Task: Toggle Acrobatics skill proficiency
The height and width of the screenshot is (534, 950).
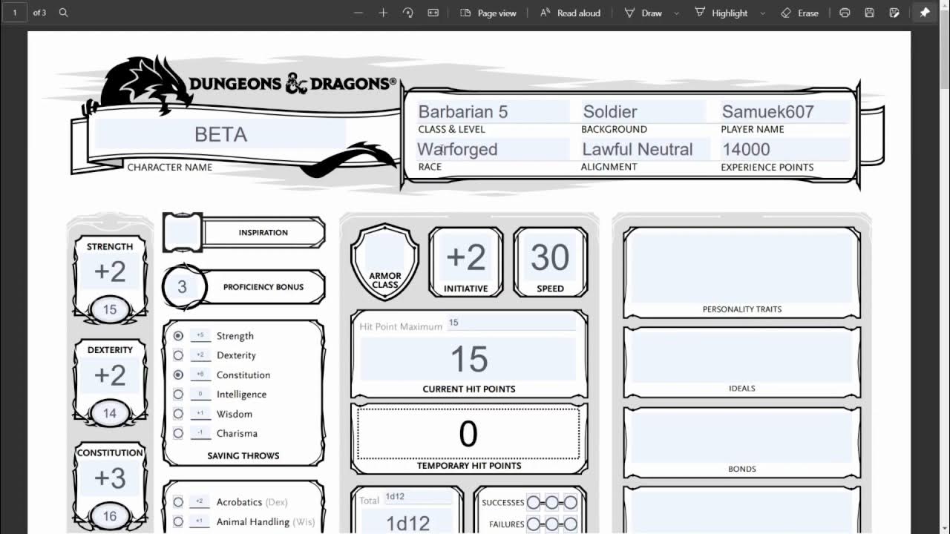Action: 178,502
